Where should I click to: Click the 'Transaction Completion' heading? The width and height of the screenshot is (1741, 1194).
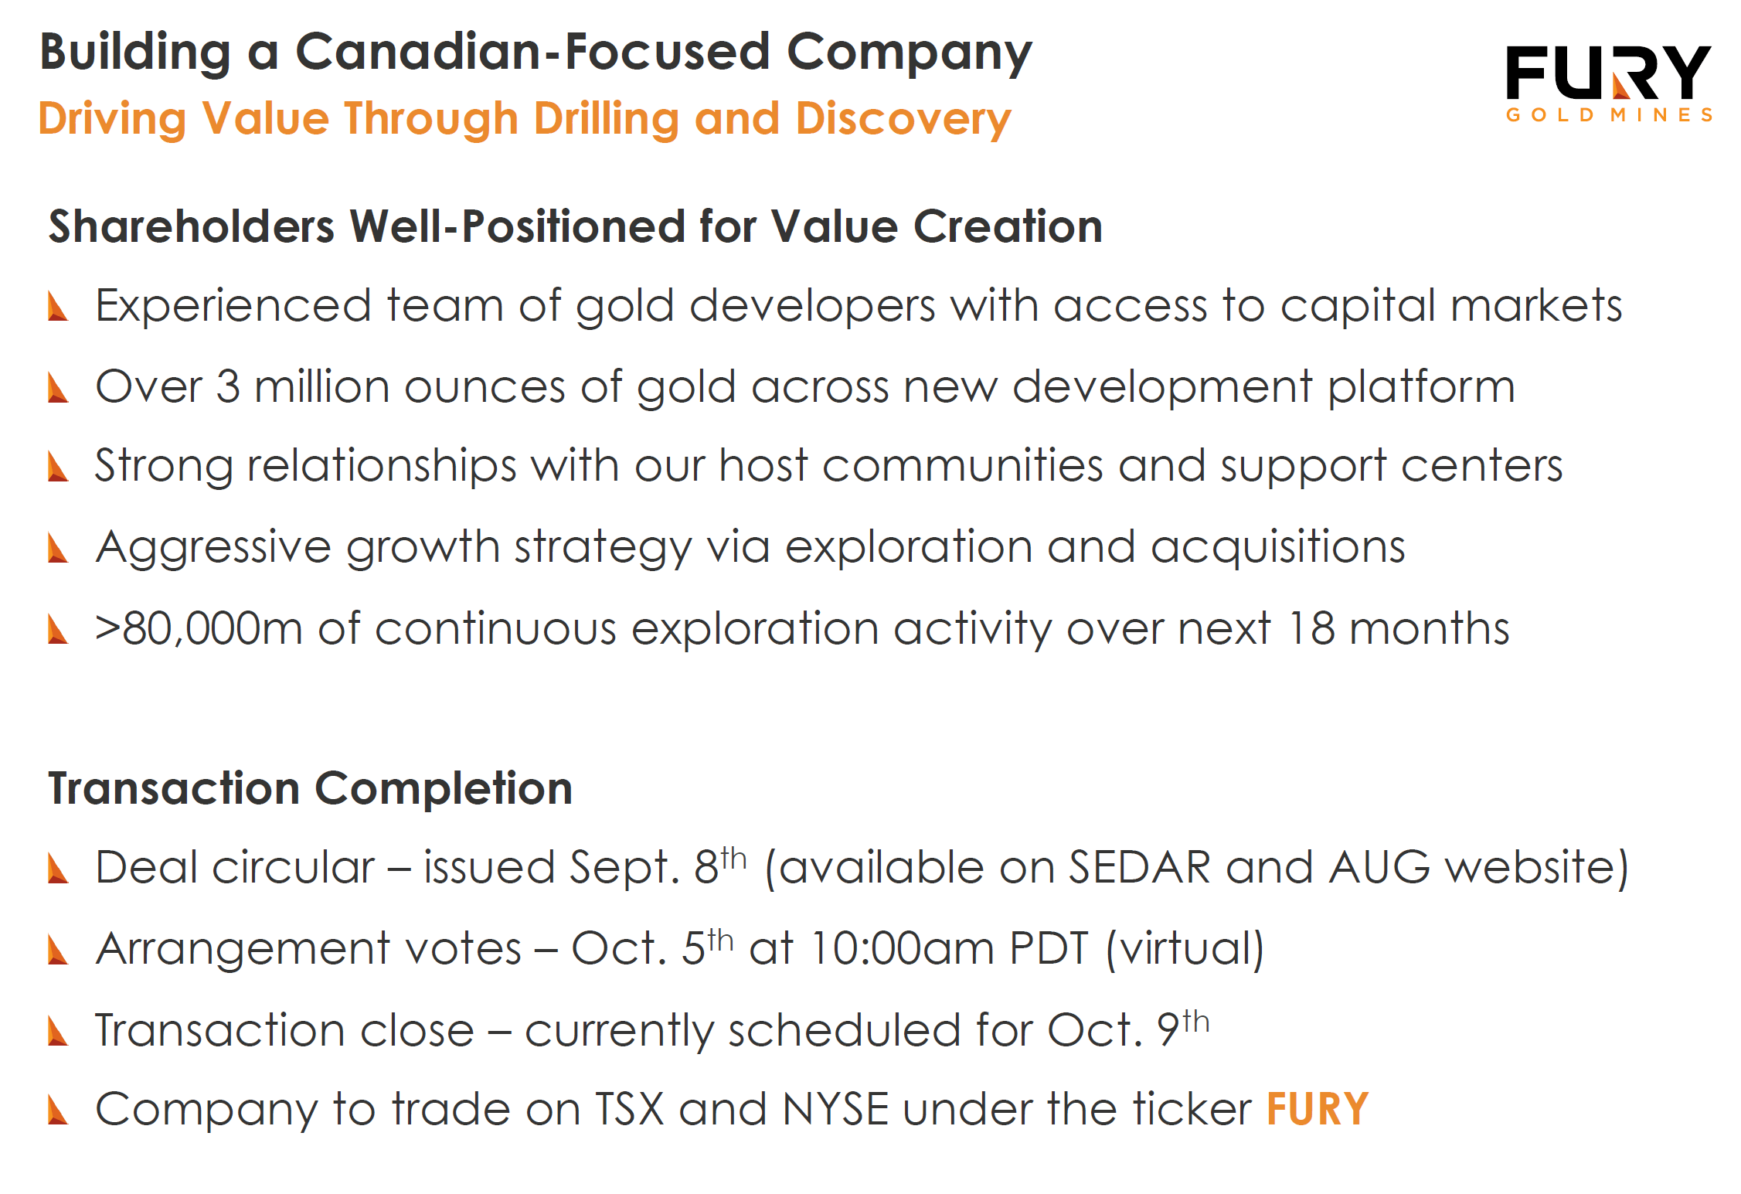[x=310, y=788]
